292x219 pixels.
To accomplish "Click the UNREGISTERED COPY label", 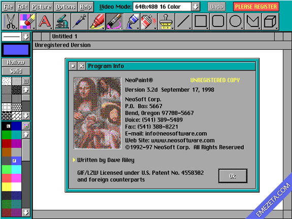I will [215, 80].
